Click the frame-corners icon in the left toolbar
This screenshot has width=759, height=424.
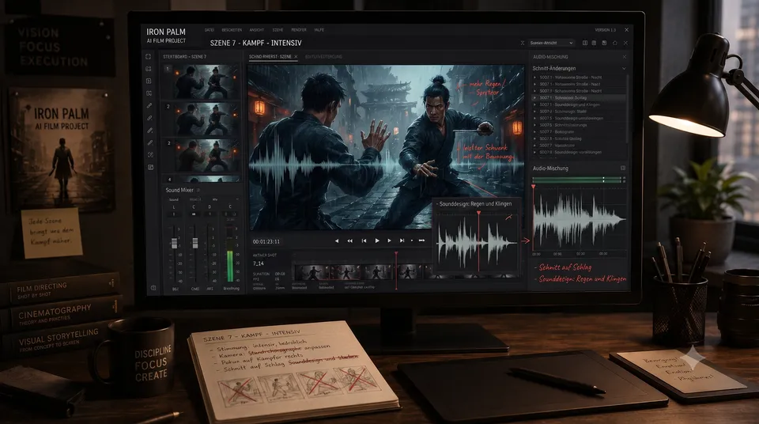[x=148, y=57]
